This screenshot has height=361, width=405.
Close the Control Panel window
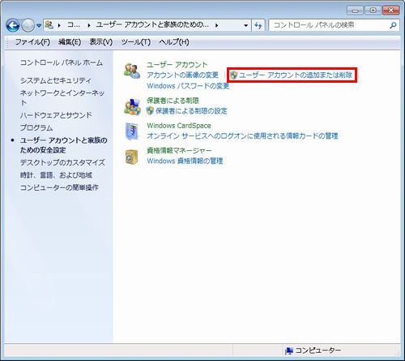pos(390,11)
